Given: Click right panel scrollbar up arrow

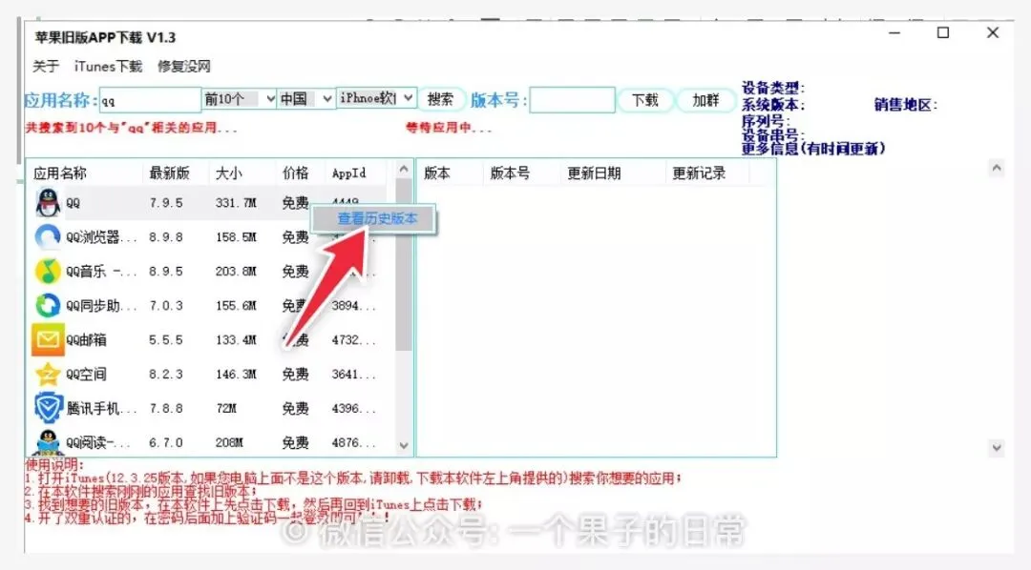Looking at the screenshot, I should coord(997,169).
